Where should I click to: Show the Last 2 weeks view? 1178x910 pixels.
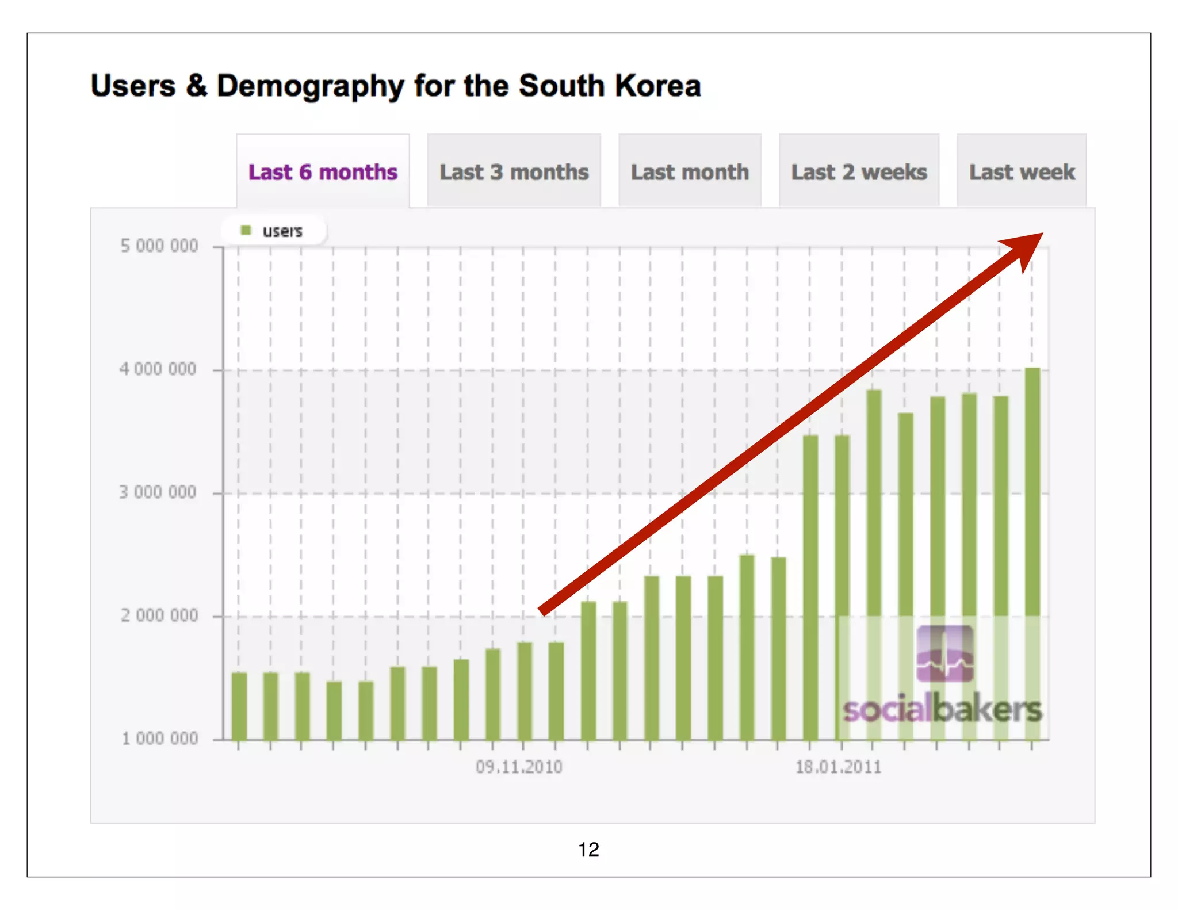point(859,172)
